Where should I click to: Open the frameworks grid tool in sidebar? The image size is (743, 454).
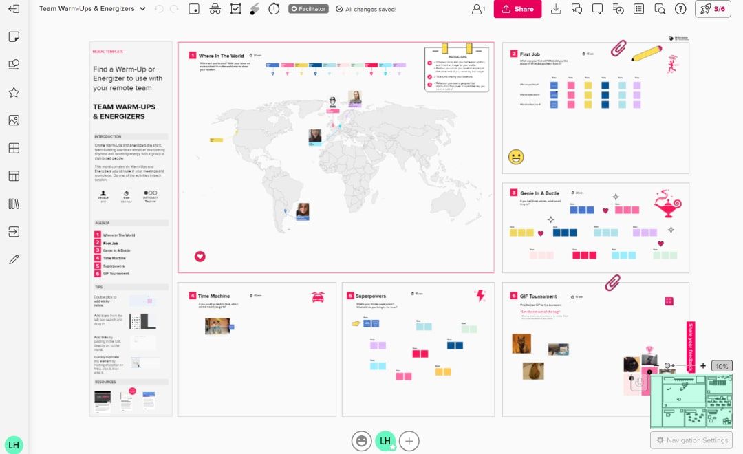pos(14,148)
